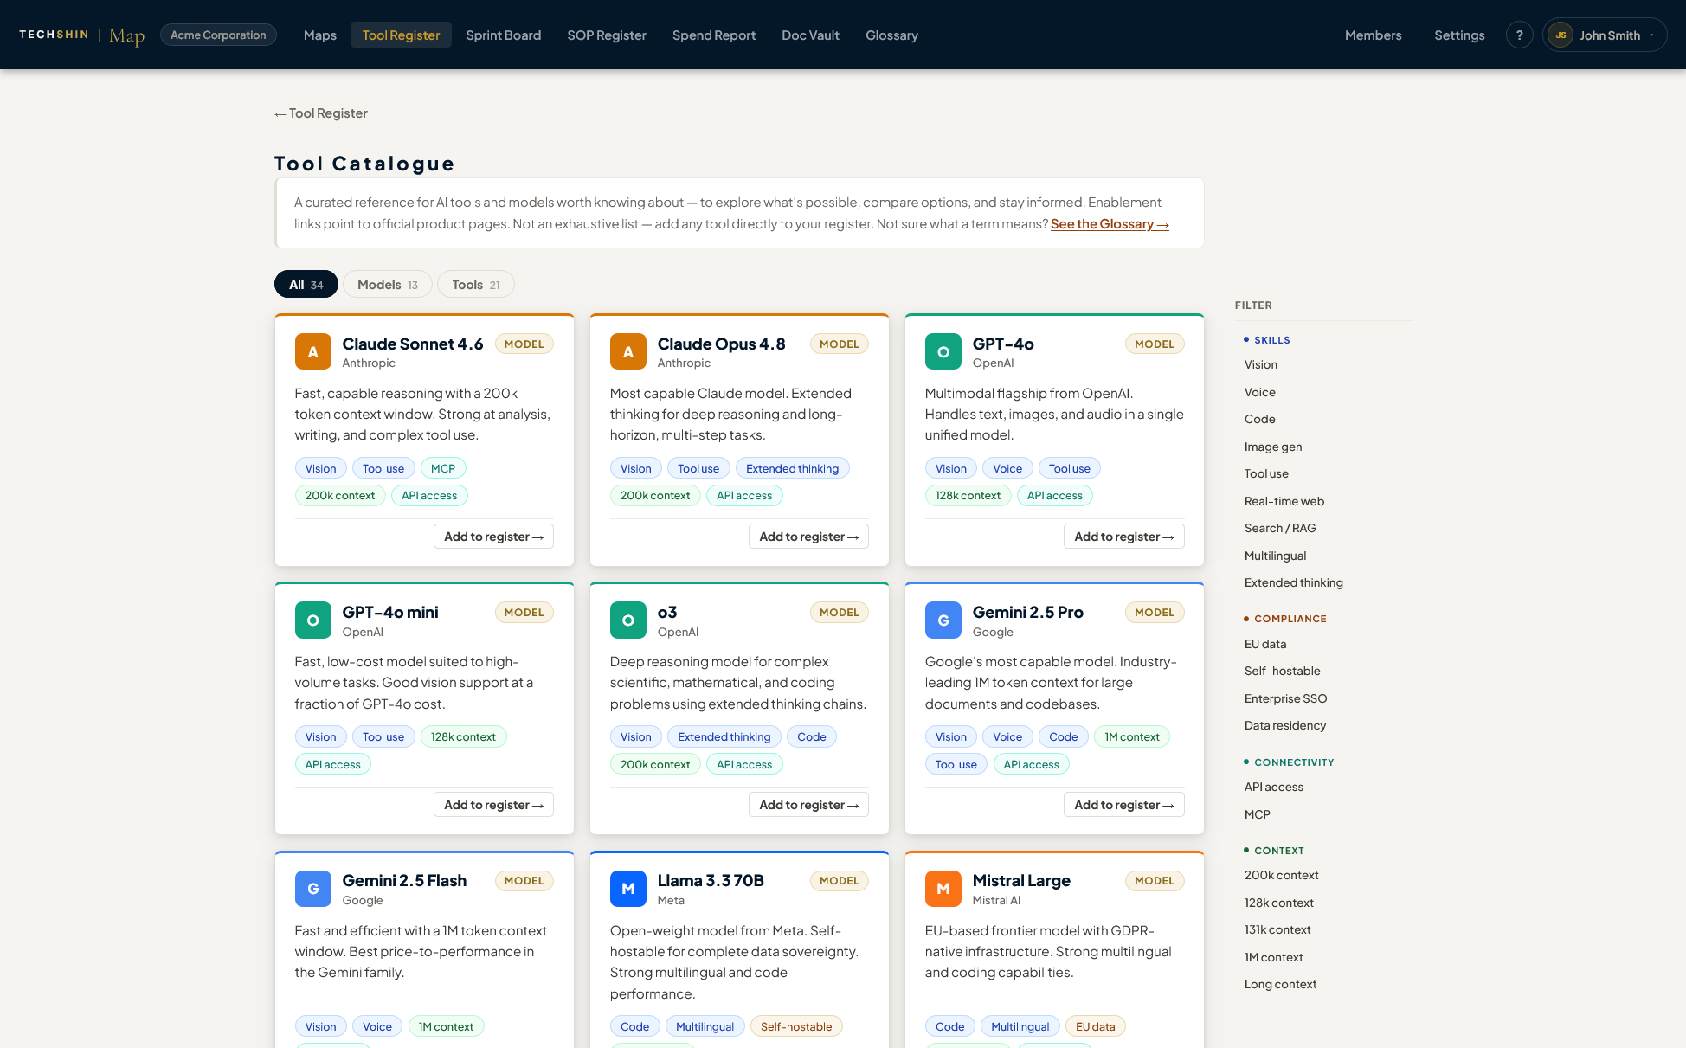Open the Acme Corporation workspace selector

[218, 35]
